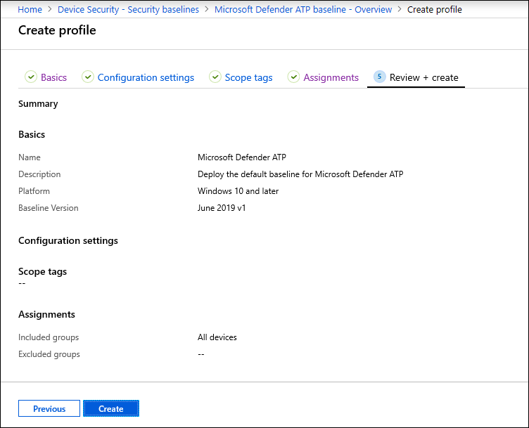Click the Create profile breadcrumb item
The height and width of the screenshot is (428, 529).
tap(434, 10)
